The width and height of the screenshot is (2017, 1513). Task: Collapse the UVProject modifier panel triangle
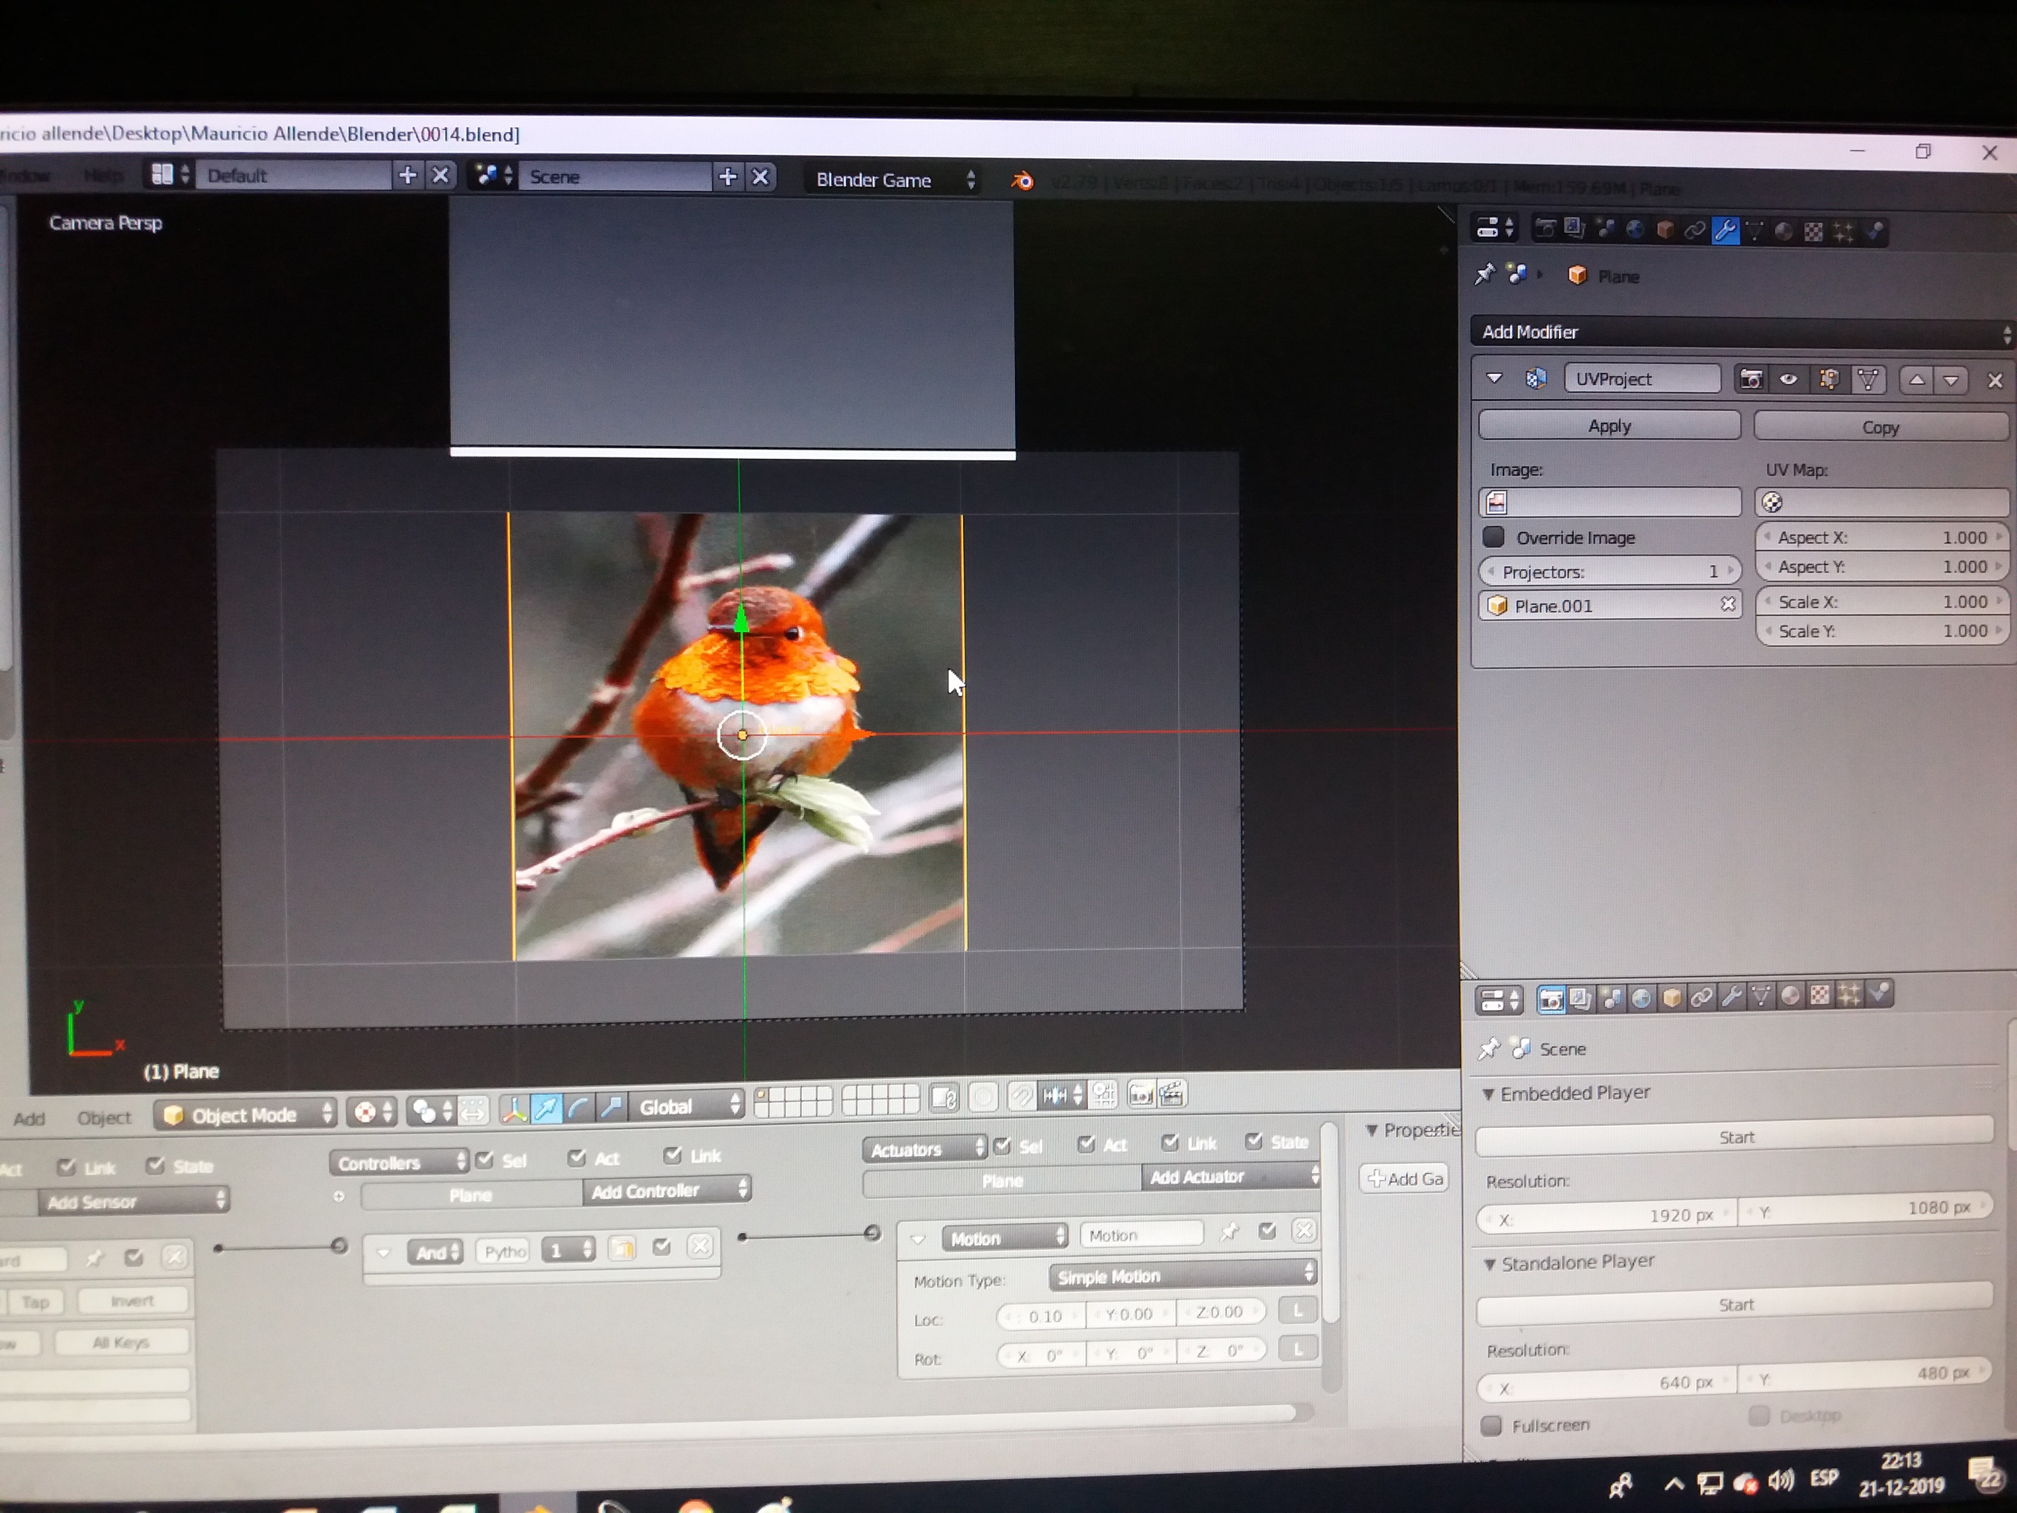(x=1494, y=378)
